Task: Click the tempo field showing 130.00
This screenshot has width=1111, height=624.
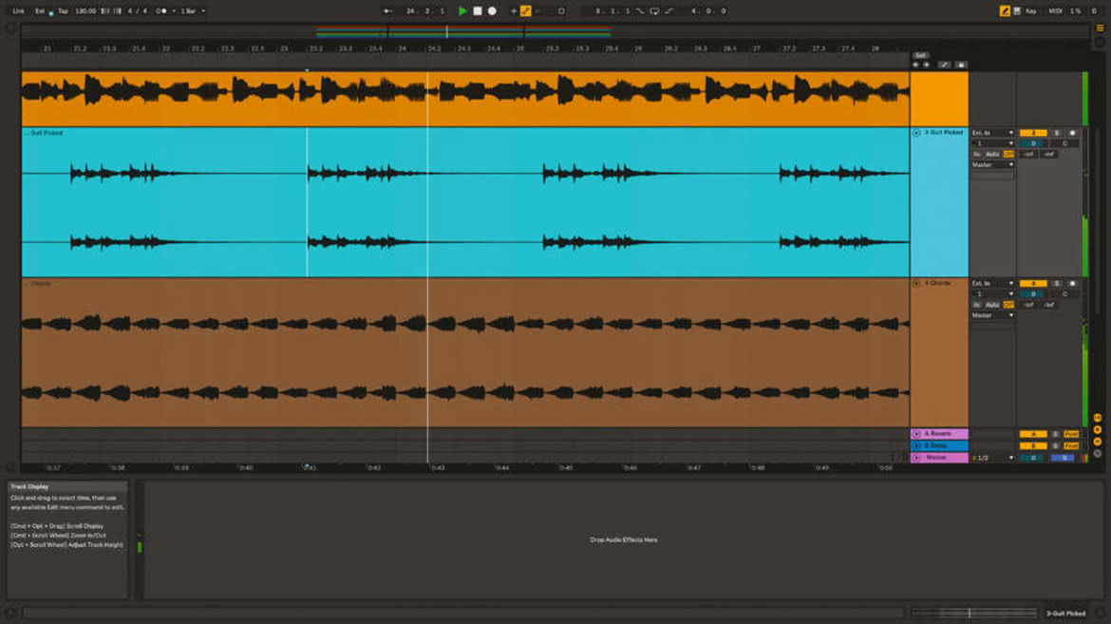Action: [x=85, y=11]
